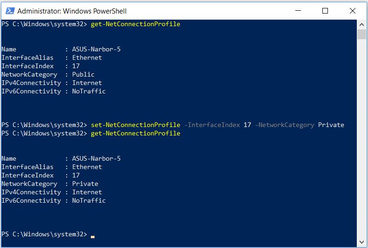Click the PowerShell icon in title bar
The height and width of the screenshot is (248, 368).
coord(10,11)
